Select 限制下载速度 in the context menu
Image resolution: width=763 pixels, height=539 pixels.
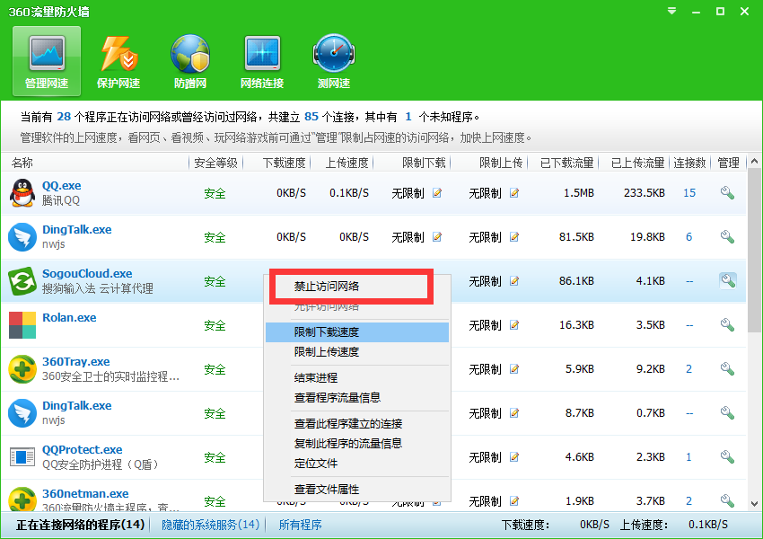click(357, 332)
